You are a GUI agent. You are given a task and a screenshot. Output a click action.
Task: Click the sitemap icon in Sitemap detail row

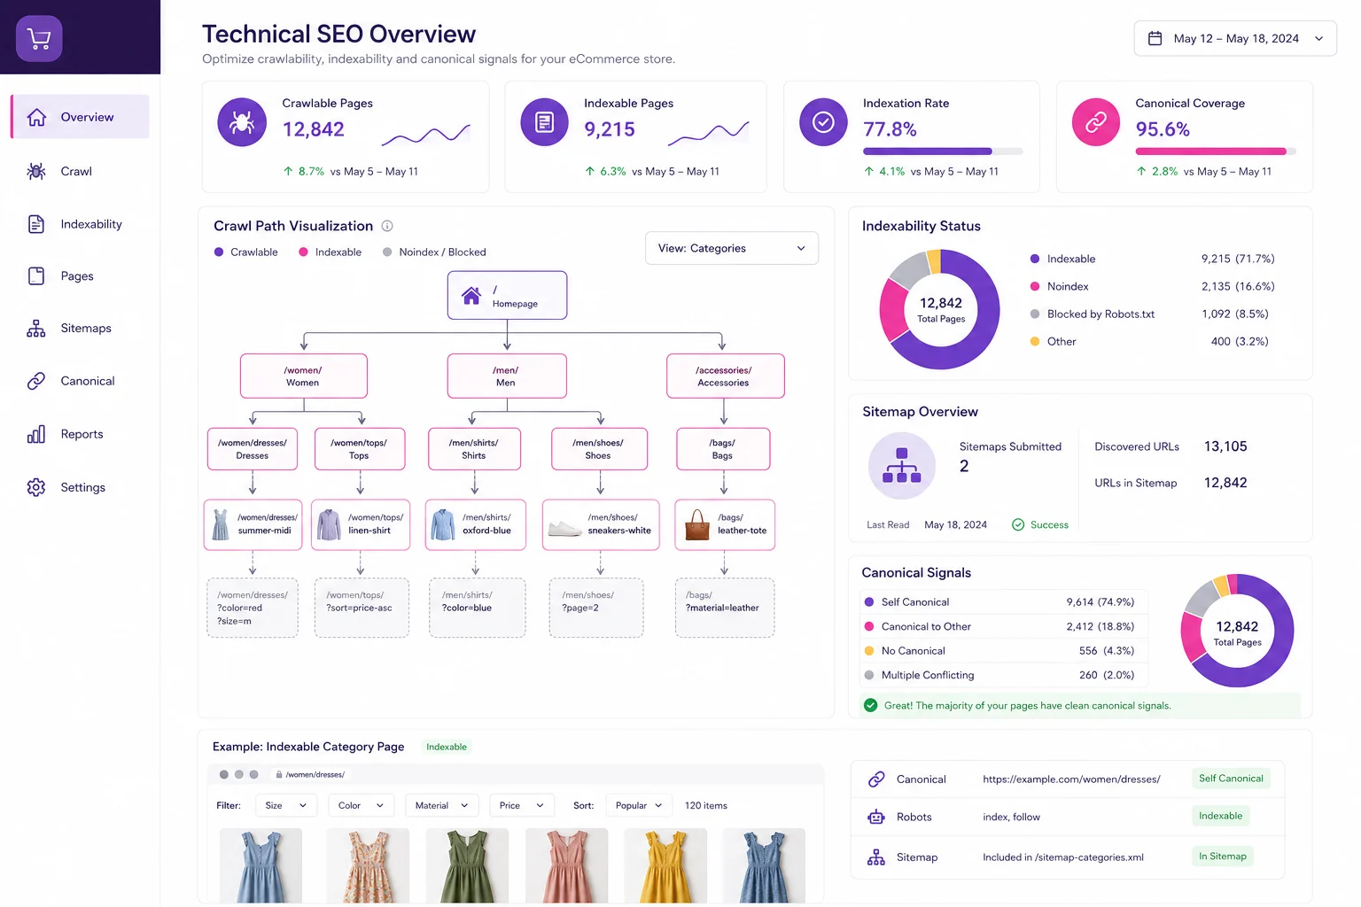(876, 857)
